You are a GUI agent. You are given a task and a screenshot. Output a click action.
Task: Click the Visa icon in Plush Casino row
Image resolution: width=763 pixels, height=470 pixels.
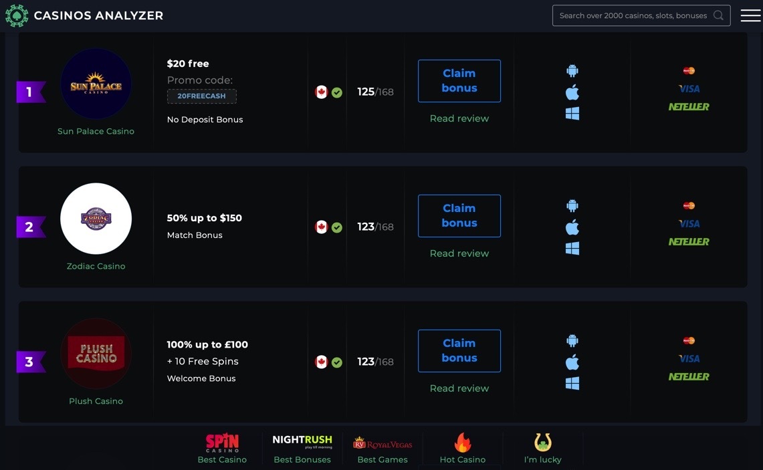689,358
